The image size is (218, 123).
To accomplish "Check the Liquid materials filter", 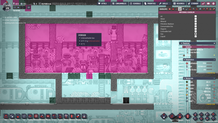I will pyautogui.click(x=196, y=36).
